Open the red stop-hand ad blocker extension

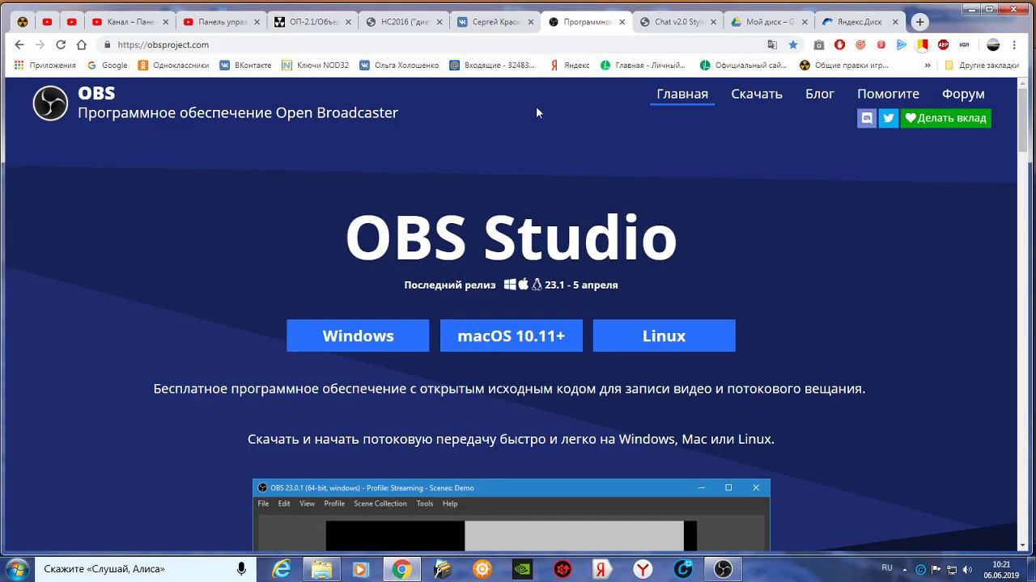coord(839,44)
